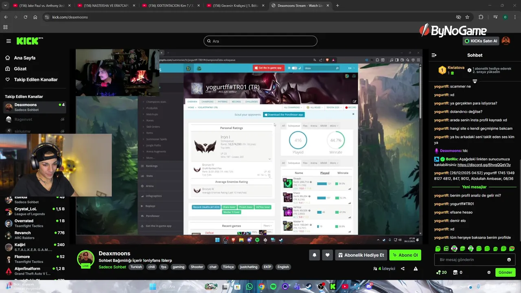Click the Shooter tag
This screenshot has height=293, width=521.
click(197, 267)
